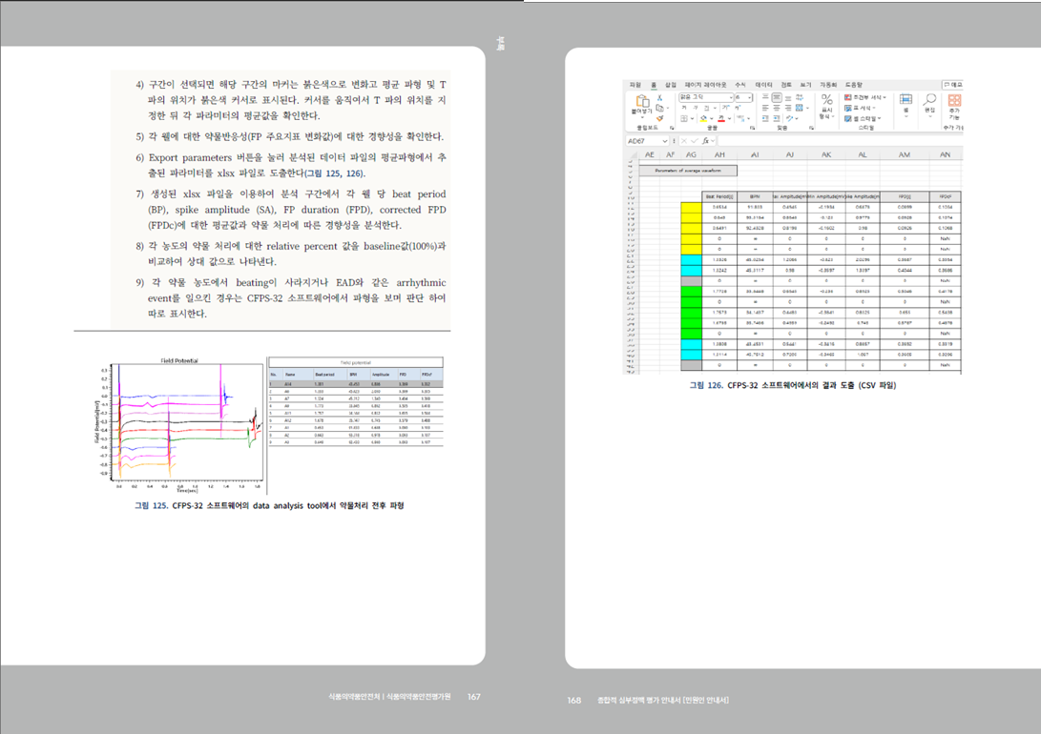Click the Field Potential waveform chart
The width and height of the screenshot is (1041, 734).
coord(180,426)
